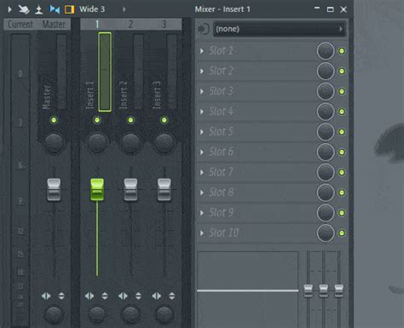Click the Insert 1 panning knob
This screenshot has height=328, width=404.
(97, 143)
